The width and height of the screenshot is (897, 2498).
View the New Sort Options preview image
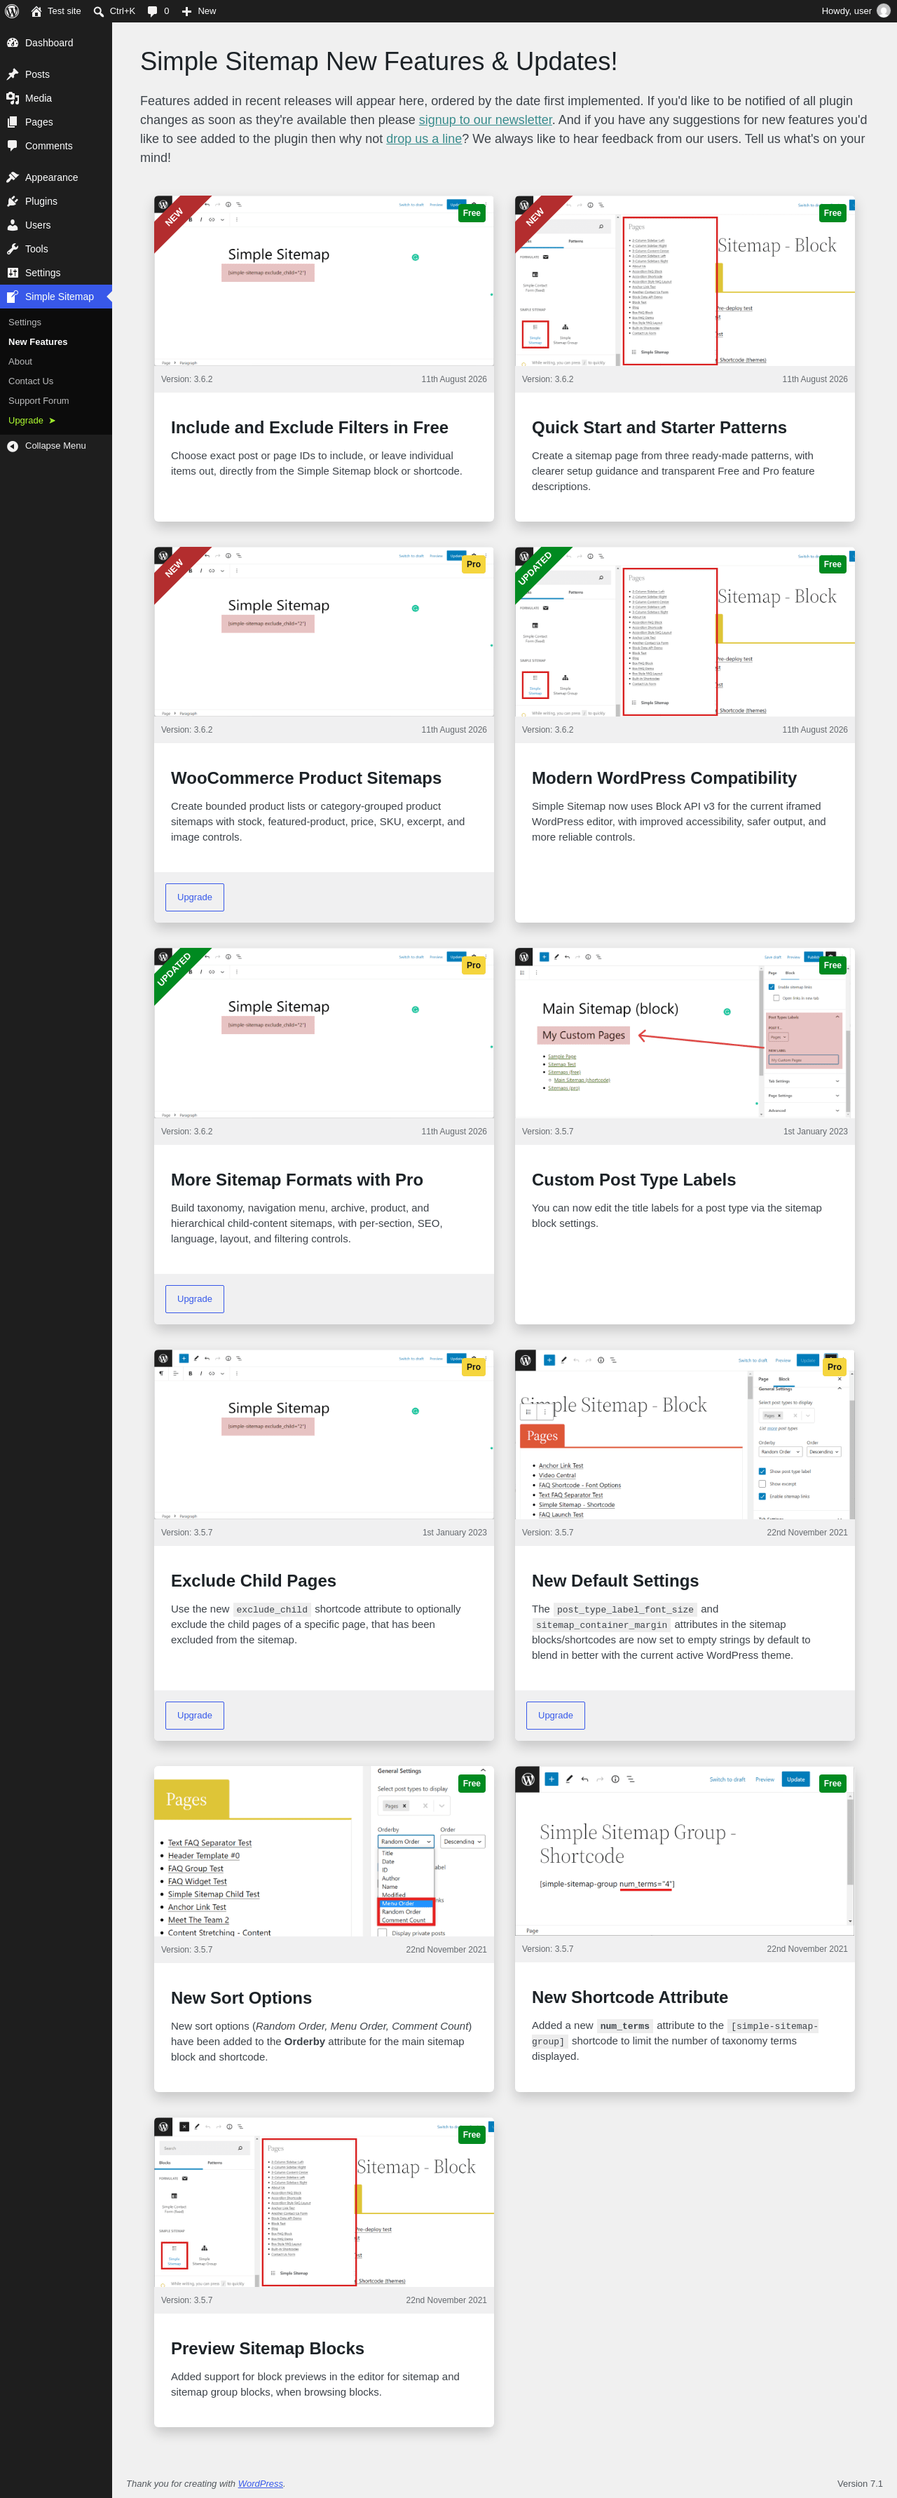324,1850
